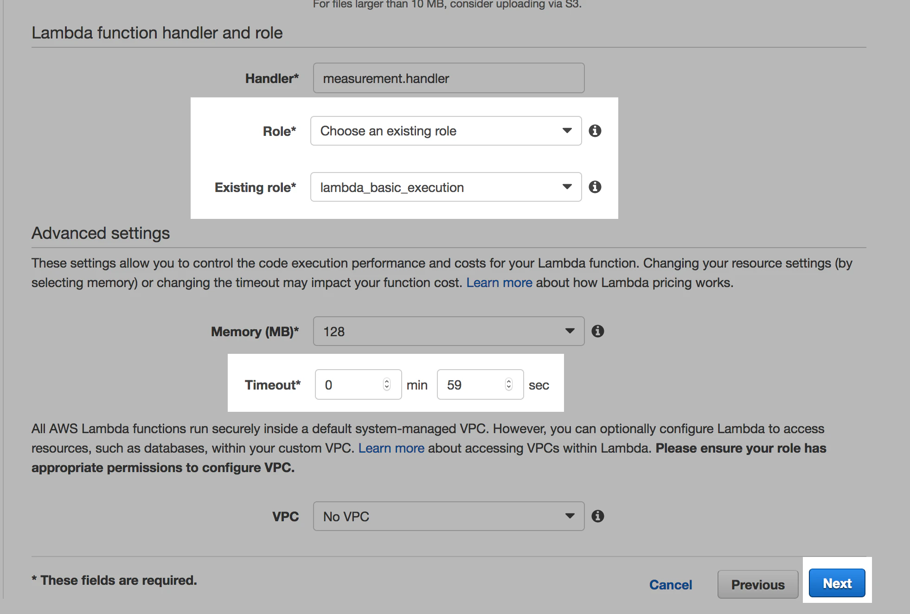Open Learn more about accessing VPCs
This screenshot has width=910, height=614.
[x=391, y=448]
